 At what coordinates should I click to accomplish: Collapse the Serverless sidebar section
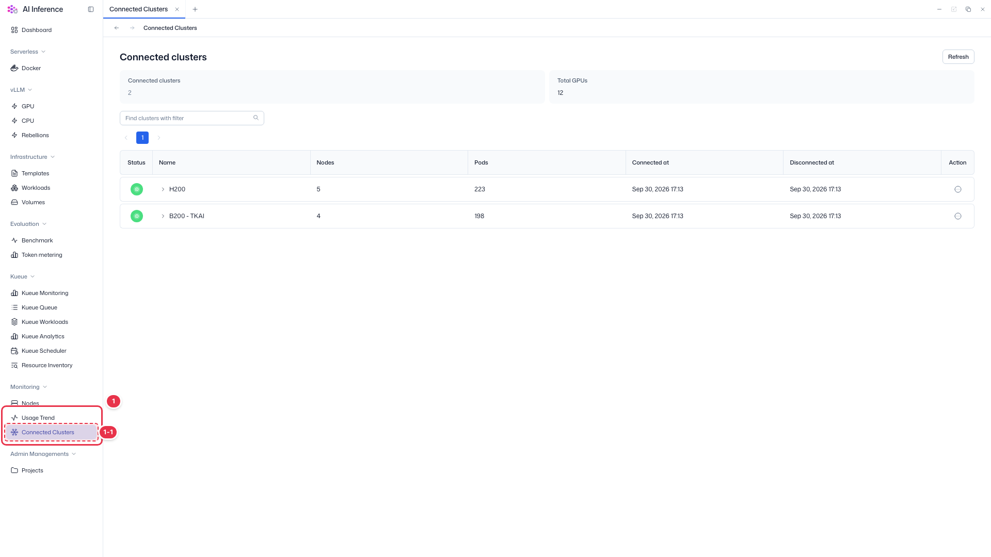(x=28, y=52)
